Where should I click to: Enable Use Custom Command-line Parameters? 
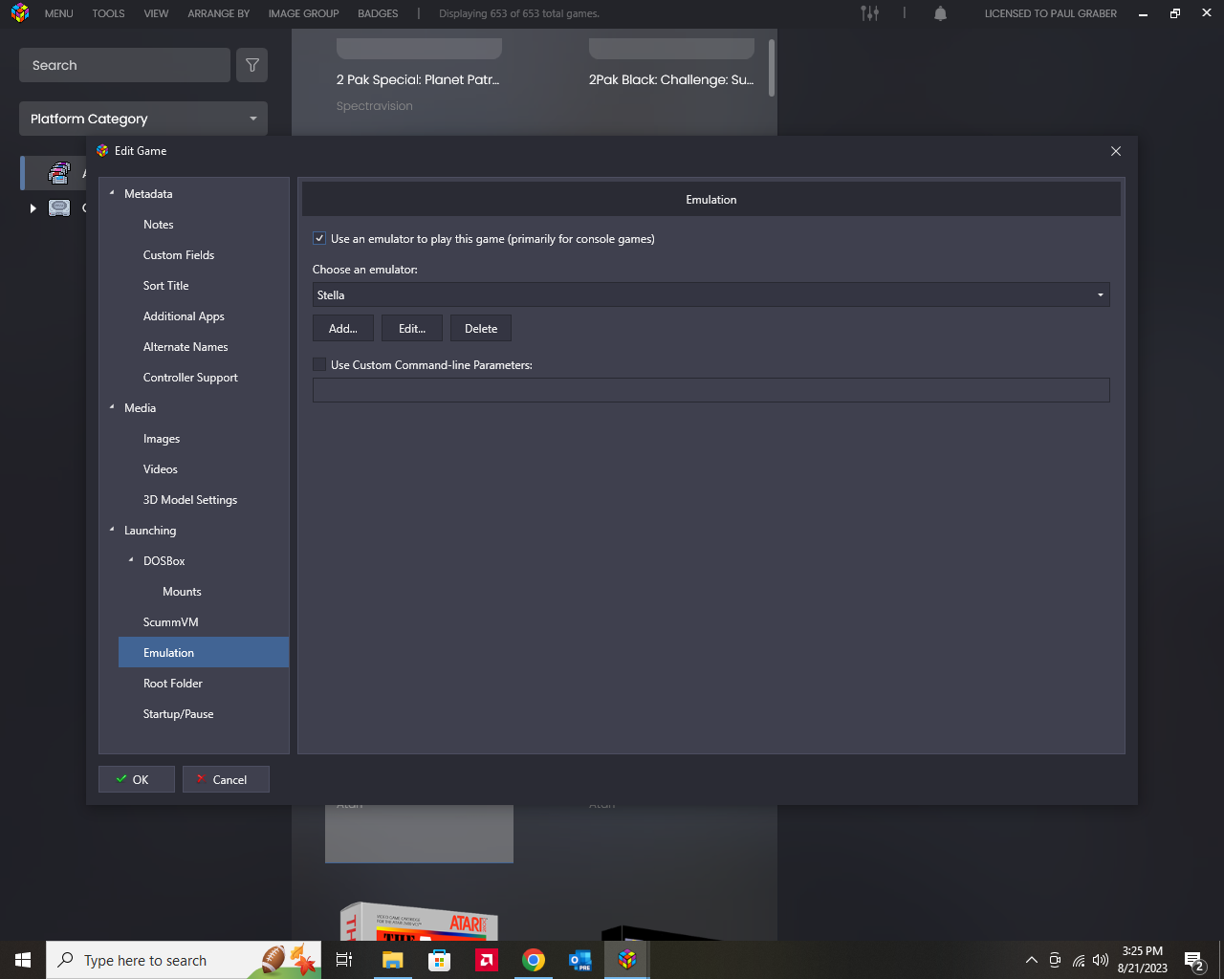click(319, 365)
